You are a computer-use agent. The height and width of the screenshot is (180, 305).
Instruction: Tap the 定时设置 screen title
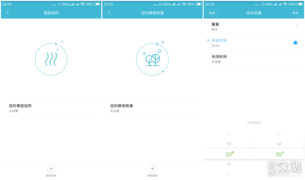click(x=254, y=13)
